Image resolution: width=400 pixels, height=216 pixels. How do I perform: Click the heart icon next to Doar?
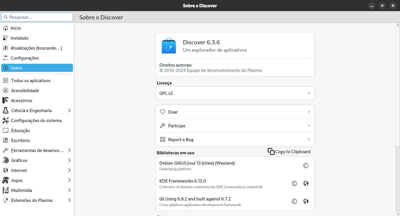tap(163, 112)
